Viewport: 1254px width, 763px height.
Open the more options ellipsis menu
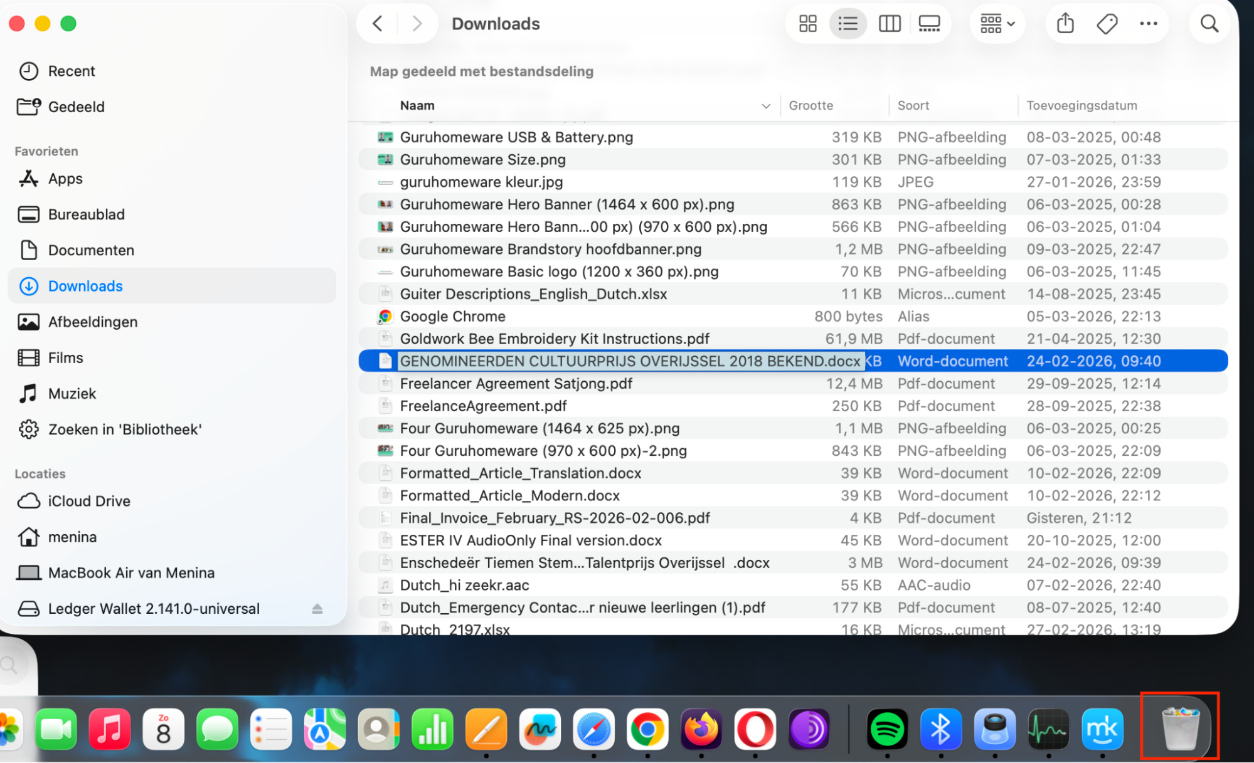(1149, 23)
